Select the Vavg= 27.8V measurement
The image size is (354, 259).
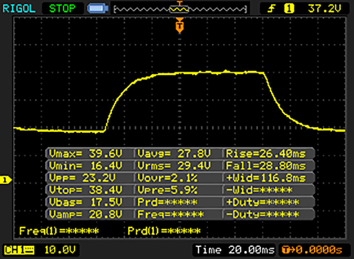click(174, 154)
